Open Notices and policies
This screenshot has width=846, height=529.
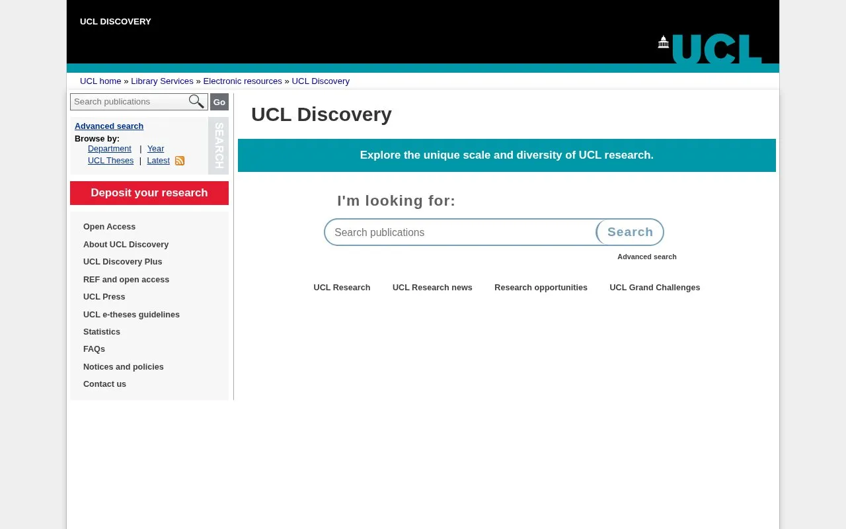pos(124,367)
